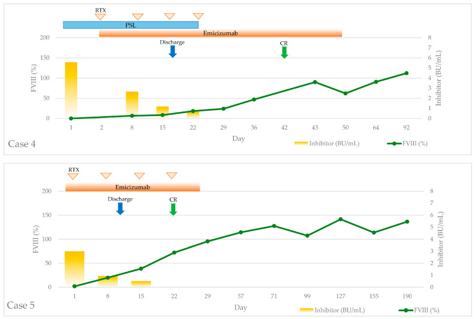The width and height of the screenshot is (476, 319).
Task: Click the green CR arrow in Case 4
Action: [x=284, y=52]
